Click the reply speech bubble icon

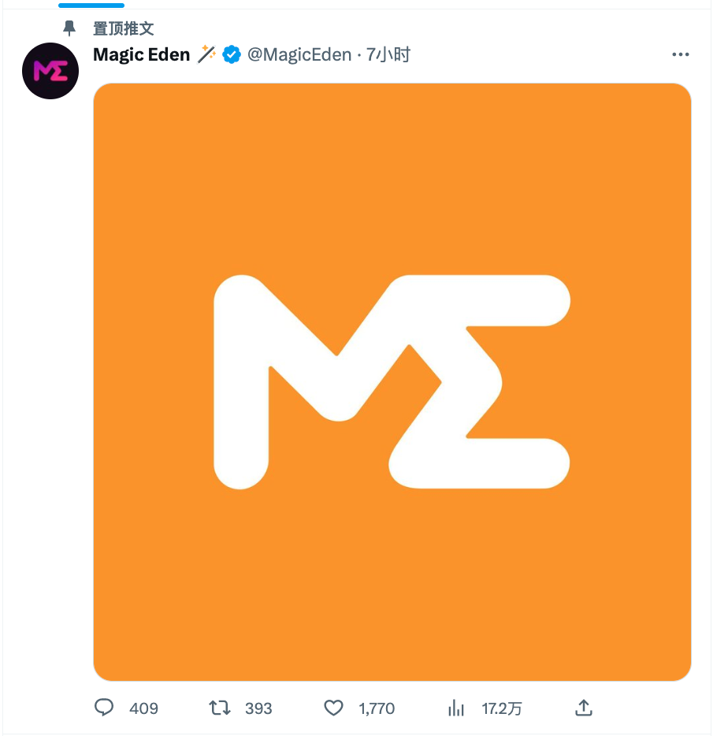pos(104,708)
